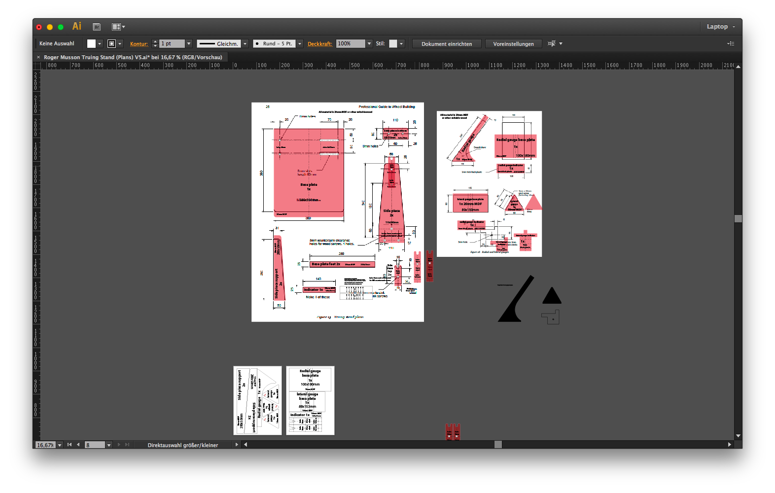Go to the first artboard
Screen dimensions: 775x493
click(70, 445)
